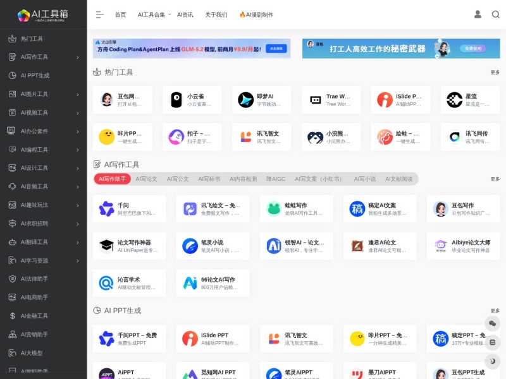Image resolution: width=506 pixels, height=379 pixels.
Task: Open the 打工人高效工作 banner ad
Action: pos(401,49)
